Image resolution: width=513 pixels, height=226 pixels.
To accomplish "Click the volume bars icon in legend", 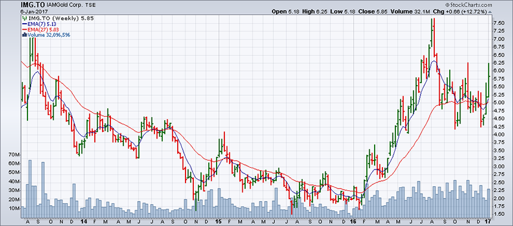I will coord(24,35).
